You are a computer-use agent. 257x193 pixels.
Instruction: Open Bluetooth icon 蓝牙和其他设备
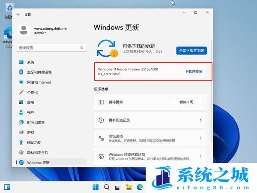21,72
